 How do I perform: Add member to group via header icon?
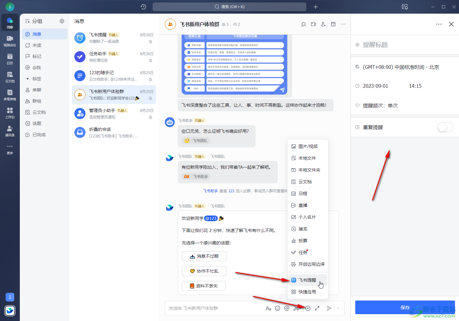tap(323, 24)
